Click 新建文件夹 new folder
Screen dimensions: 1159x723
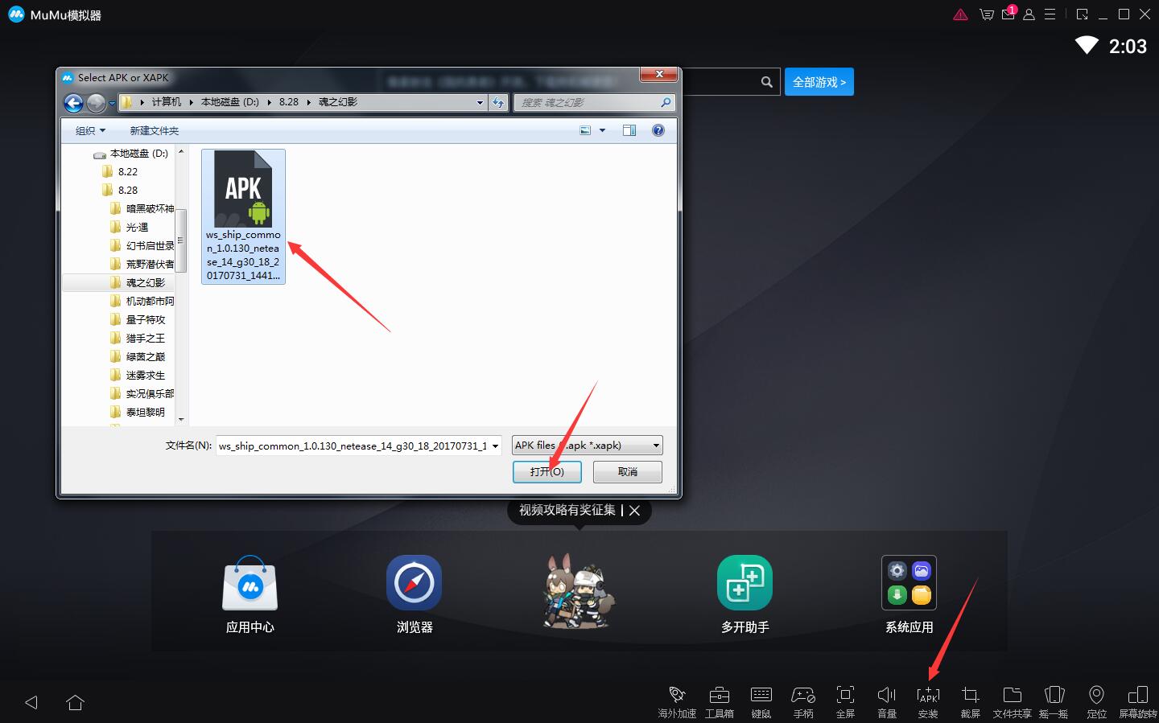pos(155,130)
